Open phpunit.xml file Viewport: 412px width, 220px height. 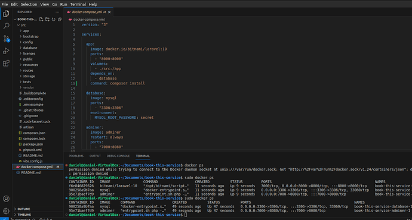(x=38, y=150)
